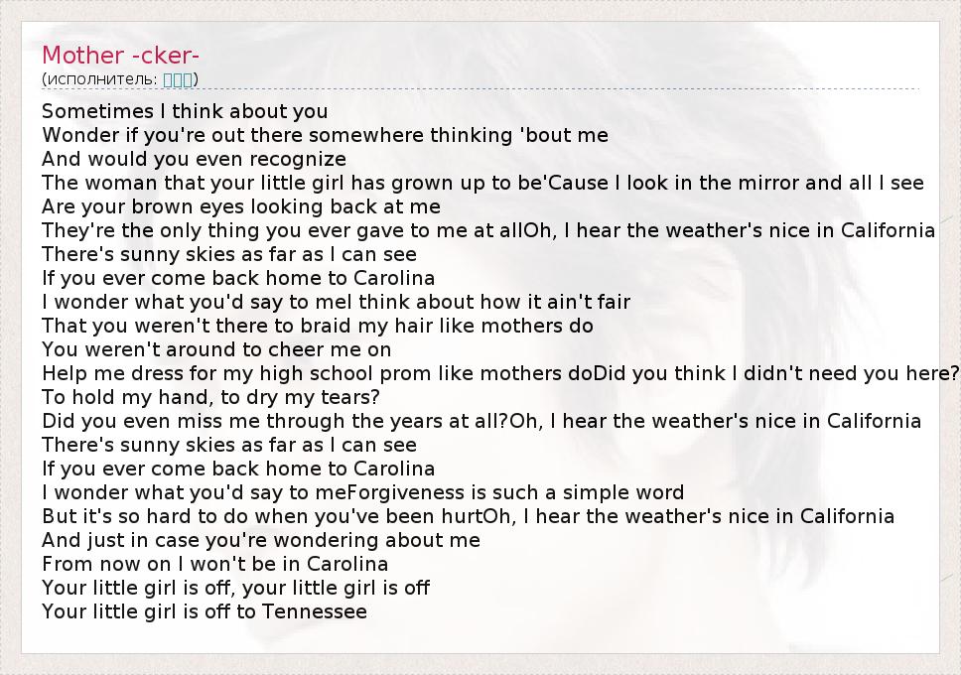Click the song title "Mother -cker-"
The image size is (961, 675).
121,56
